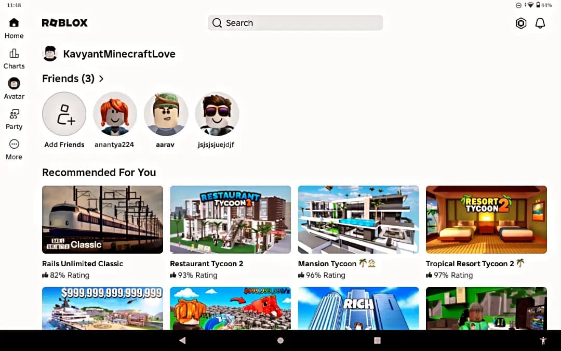This screenshot has height=351, width=561.
Task: Click KavyantMinecraftLove profile avatar
Action: pos(50,54)
